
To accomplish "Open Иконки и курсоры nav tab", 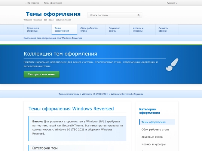I will (x=143, y=29).
